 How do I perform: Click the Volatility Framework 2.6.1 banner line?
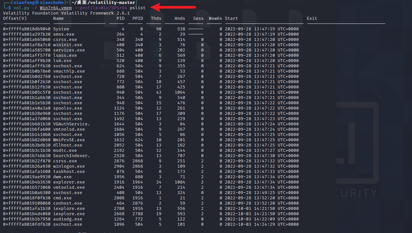coord(66,13)
